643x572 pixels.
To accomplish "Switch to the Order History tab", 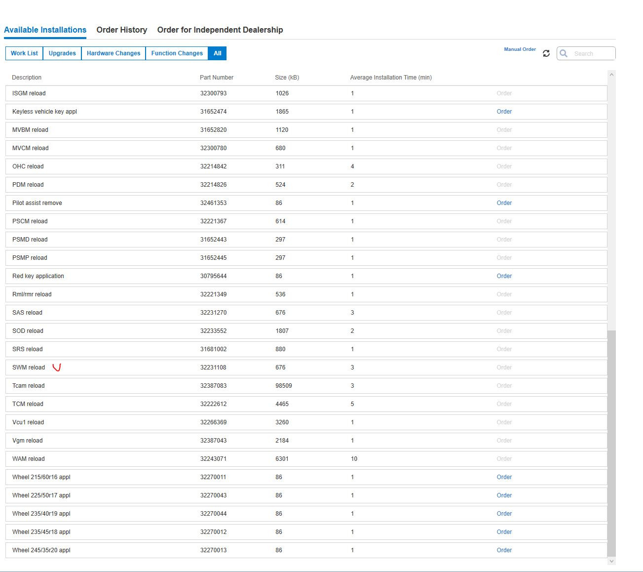I will (122, 30).
